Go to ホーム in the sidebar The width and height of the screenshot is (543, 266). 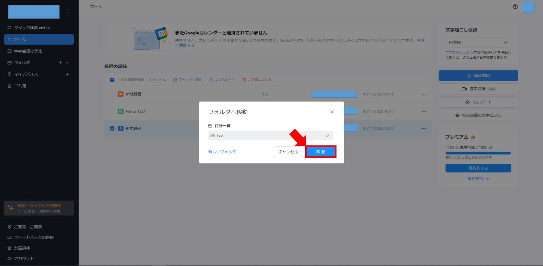coord(39,39)
